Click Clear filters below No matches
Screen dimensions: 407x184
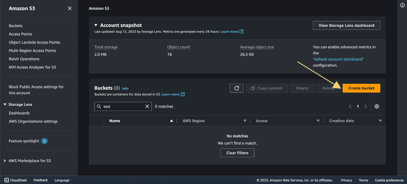click(x=237, y=153)
